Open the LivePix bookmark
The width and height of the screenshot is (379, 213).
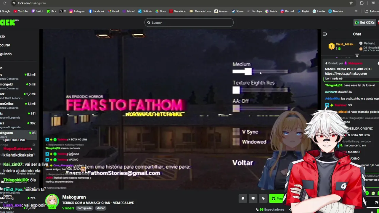point(319,11)
